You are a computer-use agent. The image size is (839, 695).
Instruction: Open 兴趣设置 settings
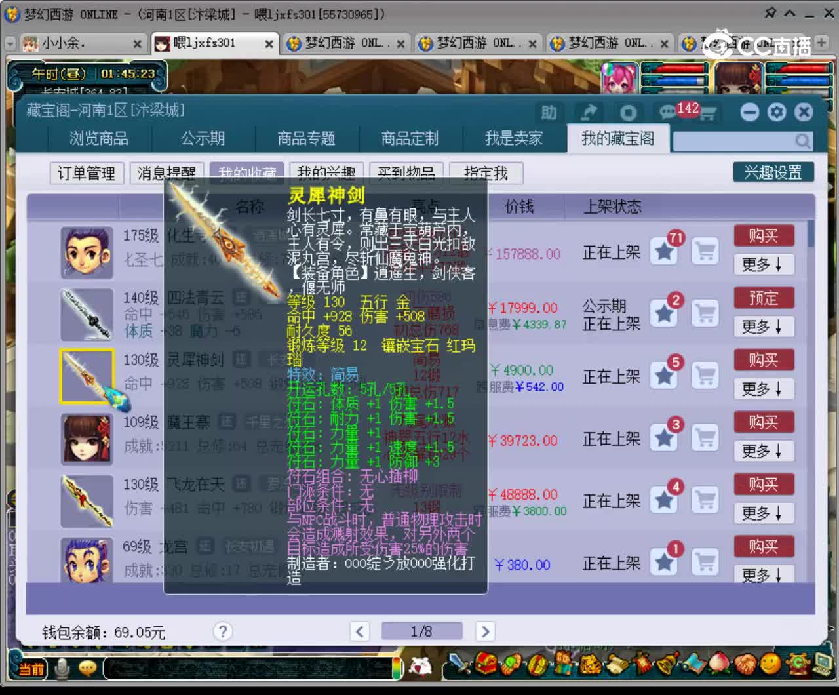tap(772, 171)
